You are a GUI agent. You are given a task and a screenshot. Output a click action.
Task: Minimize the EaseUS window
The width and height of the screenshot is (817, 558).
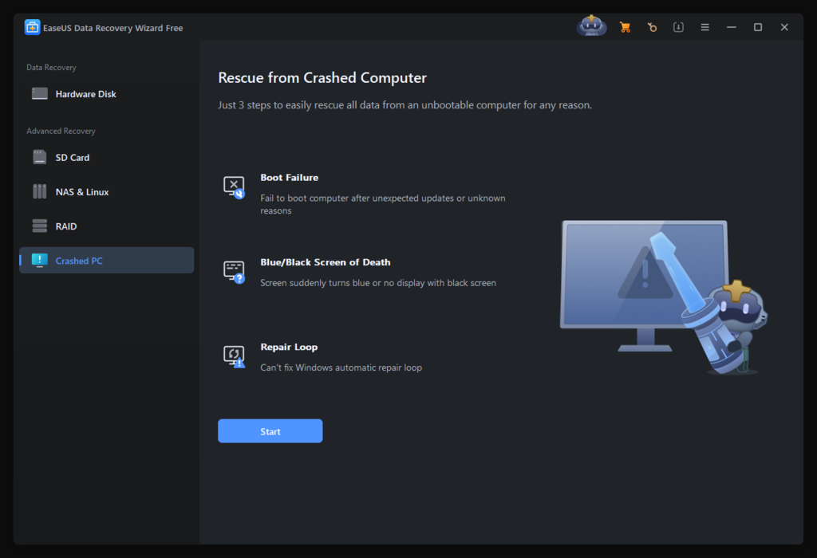(732, 27)
